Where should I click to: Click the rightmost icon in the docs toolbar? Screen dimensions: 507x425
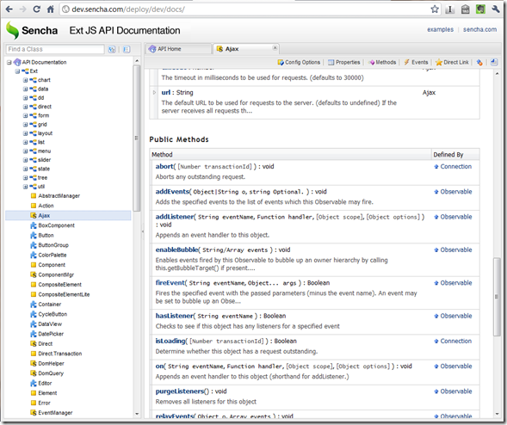(494, 62)
